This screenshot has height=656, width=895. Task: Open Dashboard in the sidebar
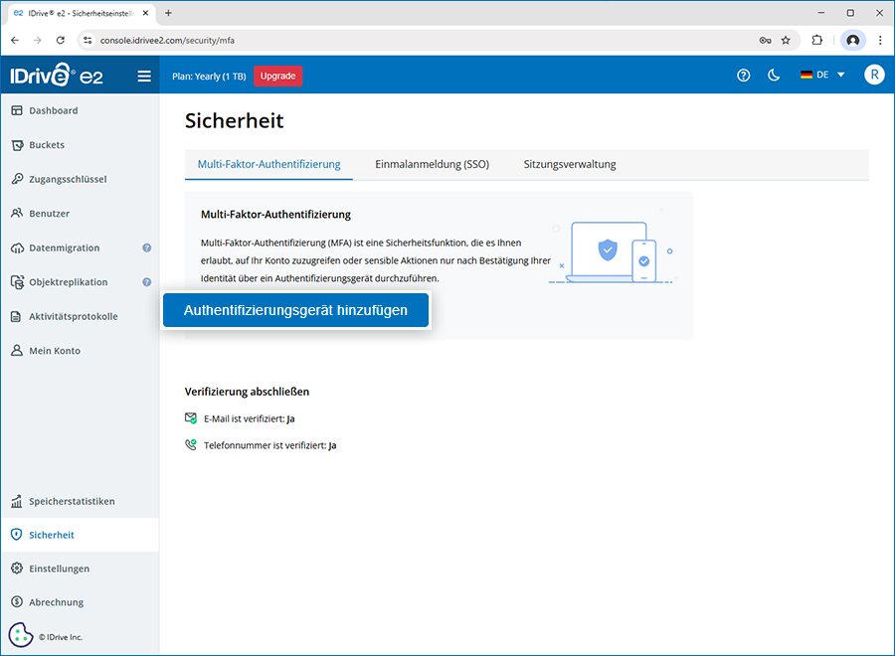point(54,110)
